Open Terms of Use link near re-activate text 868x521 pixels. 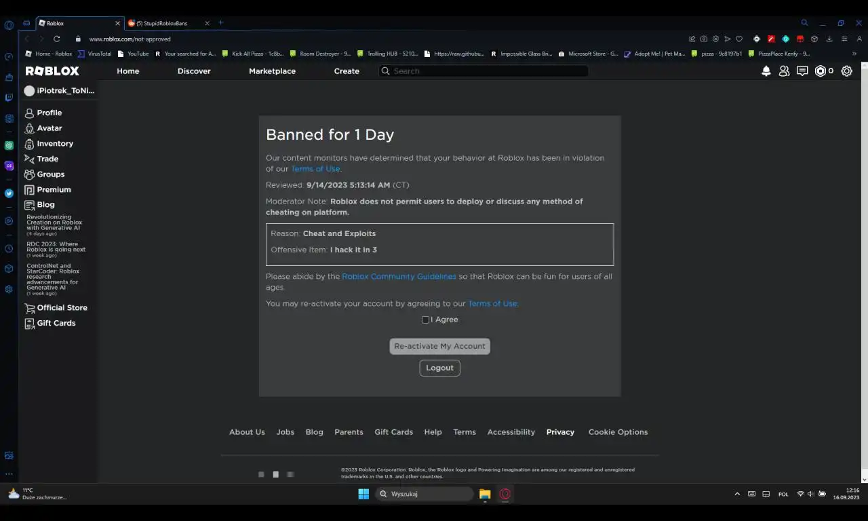pos(492,304)
